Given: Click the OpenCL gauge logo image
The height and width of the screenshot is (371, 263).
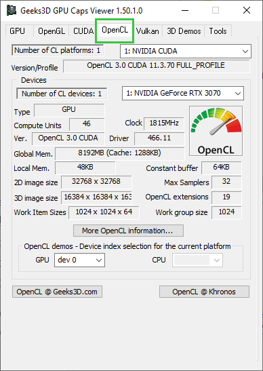Looking at the screenshot, I should pyautogui.click(x=216, y=131).
